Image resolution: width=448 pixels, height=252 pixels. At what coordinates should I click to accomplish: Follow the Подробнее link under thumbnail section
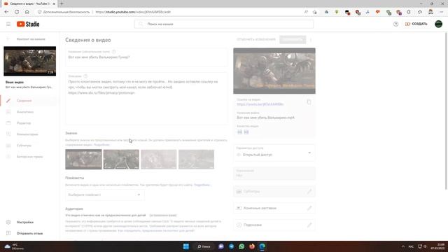point(101,145)
